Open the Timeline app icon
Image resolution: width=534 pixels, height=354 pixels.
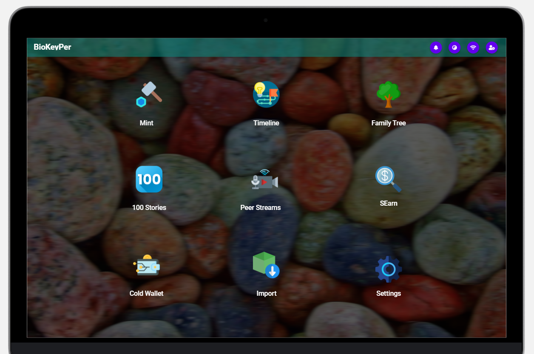pos(266,94)
